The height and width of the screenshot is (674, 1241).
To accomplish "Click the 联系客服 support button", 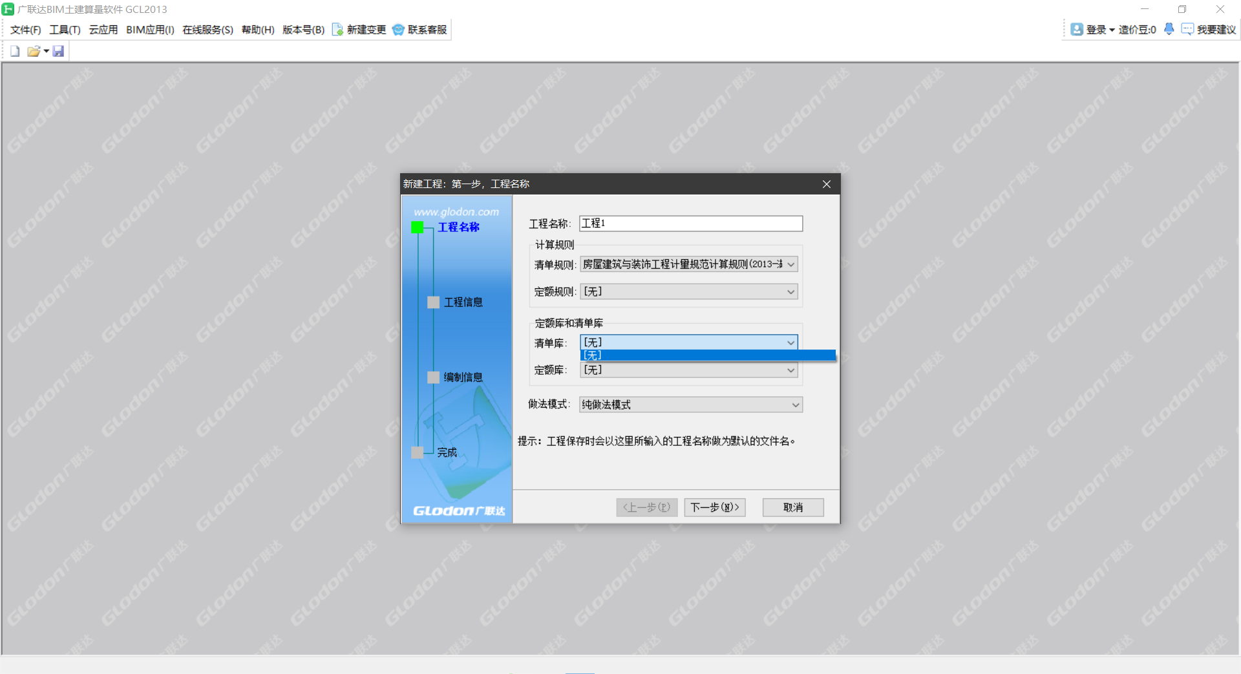I will coord(419,30).
